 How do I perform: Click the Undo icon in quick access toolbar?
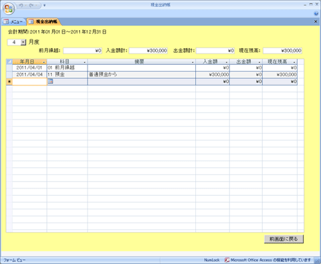tap(21, 5)
